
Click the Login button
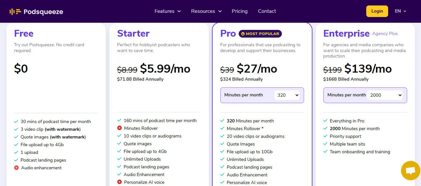click(x=377, y=11)
